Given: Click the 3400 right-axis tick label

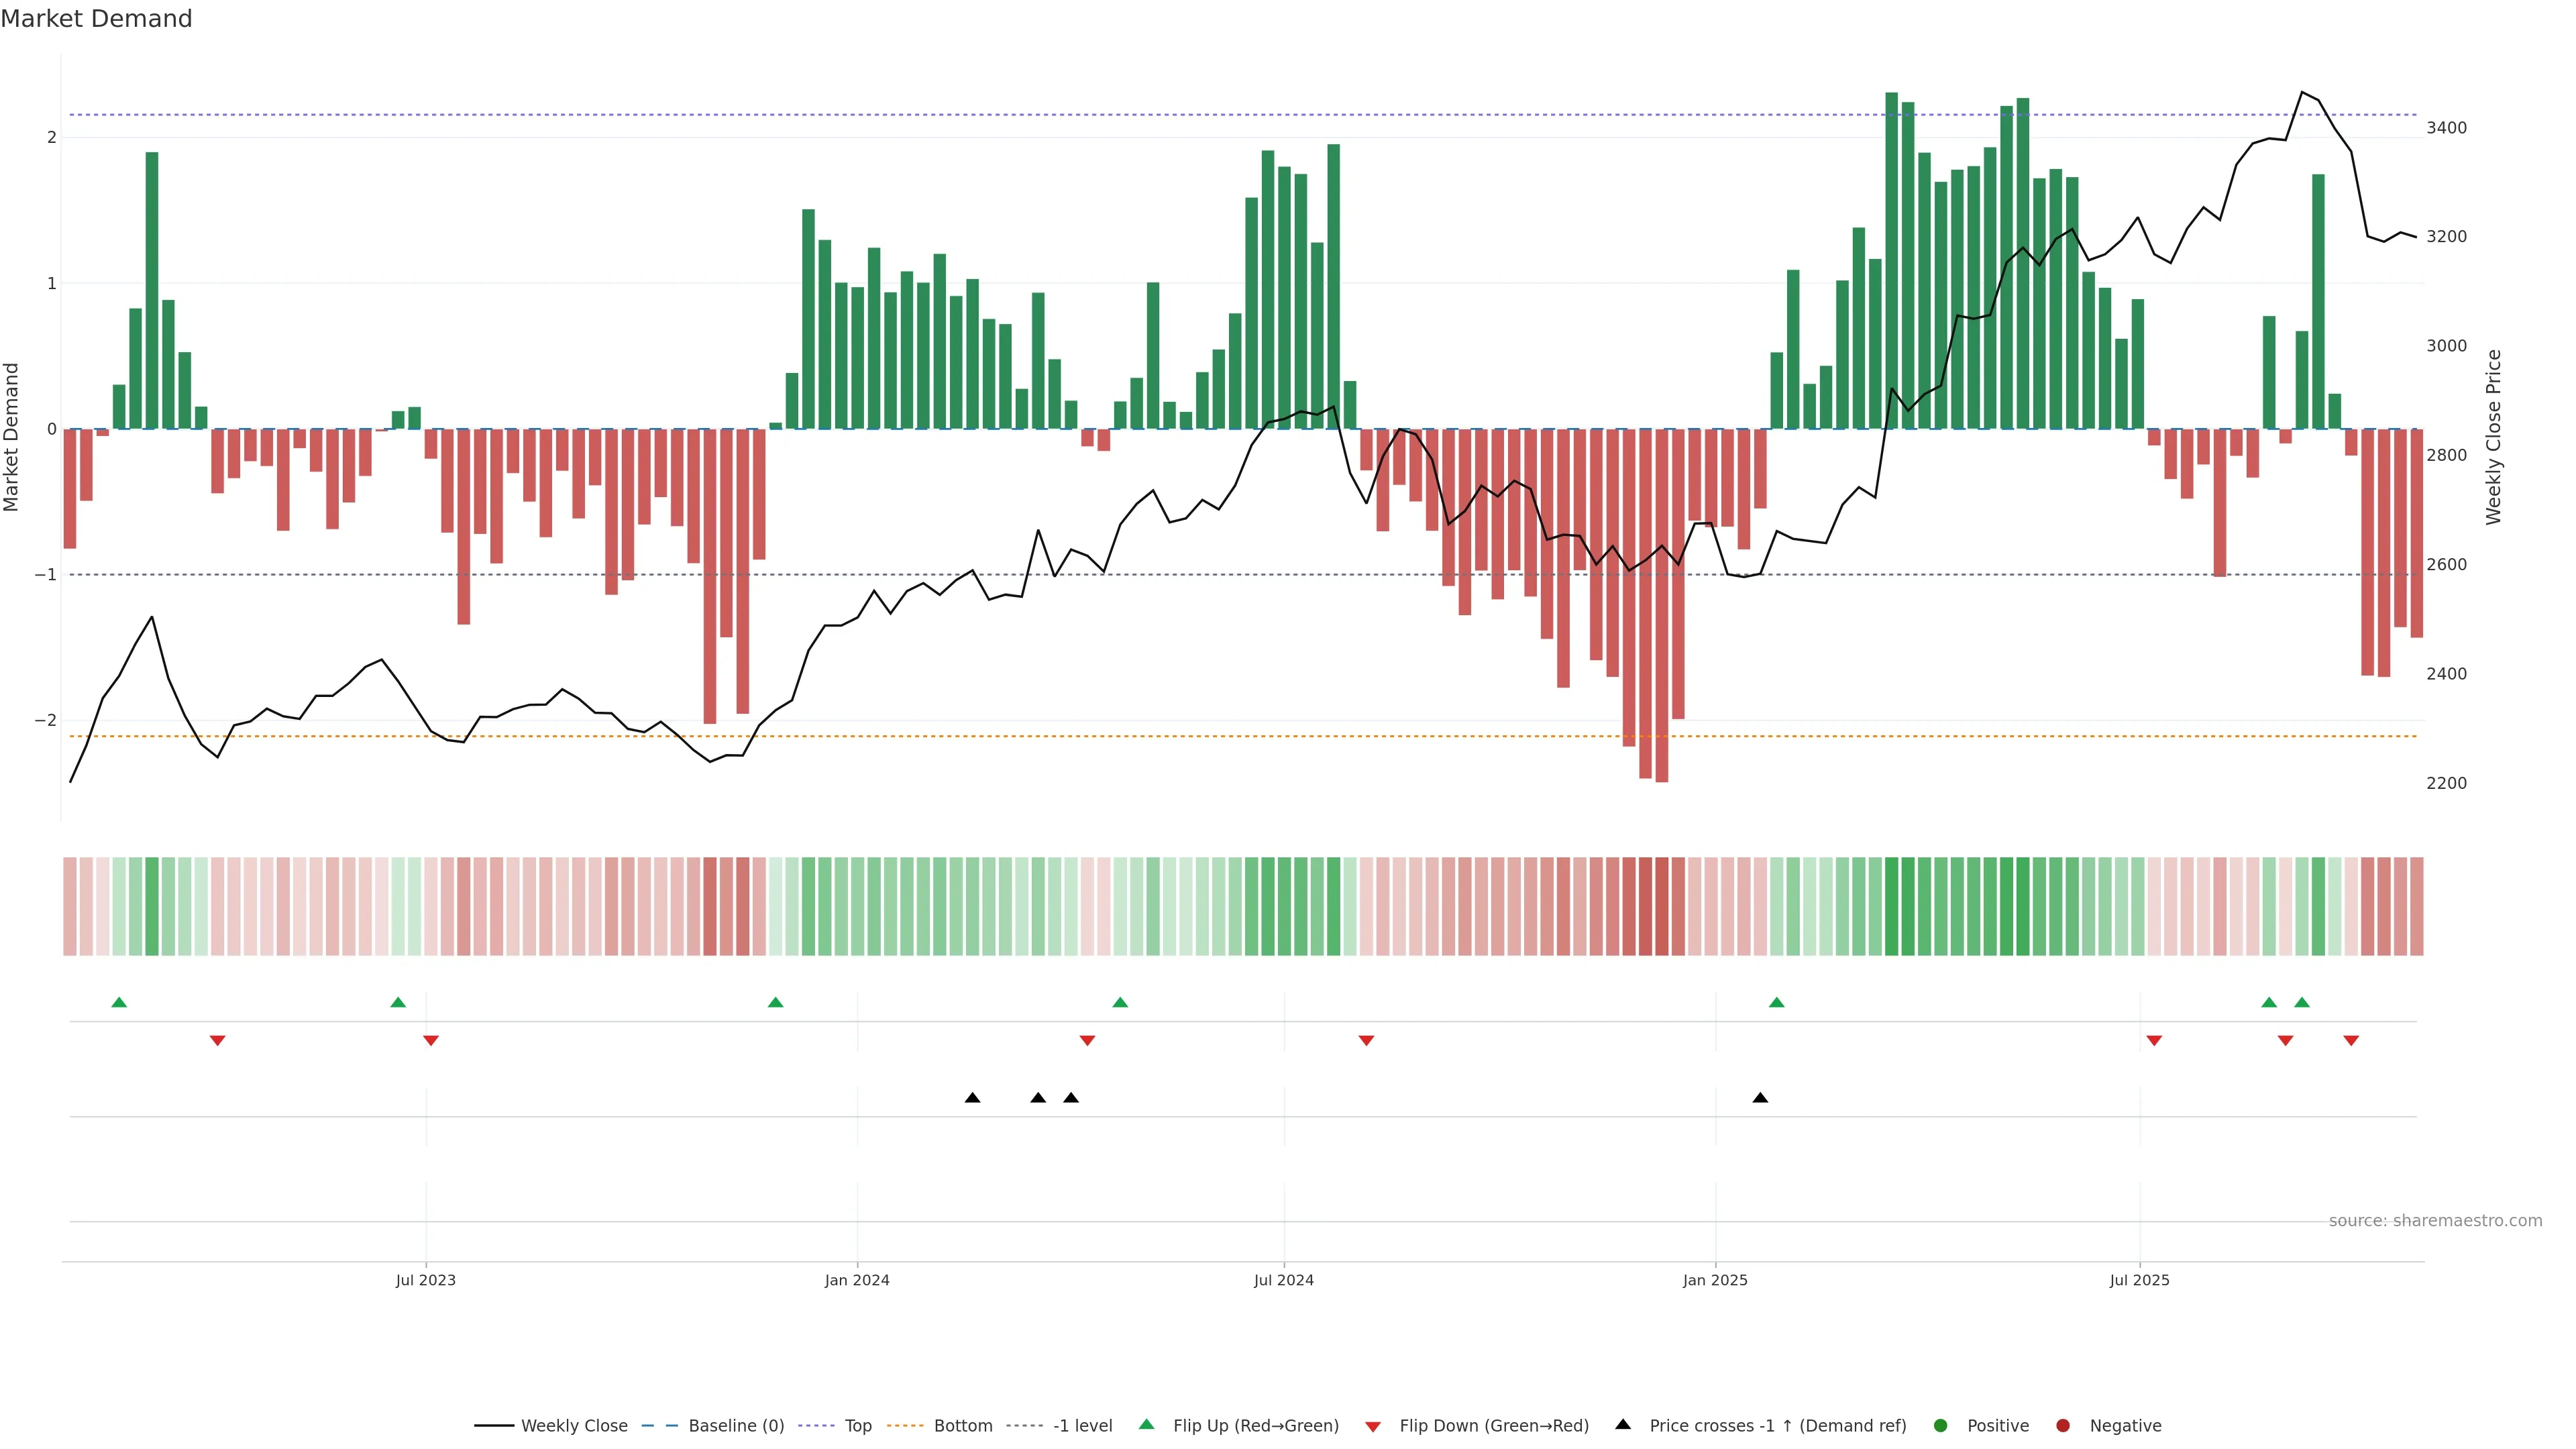Looking at the screenshot, I should coord(2446,128).
